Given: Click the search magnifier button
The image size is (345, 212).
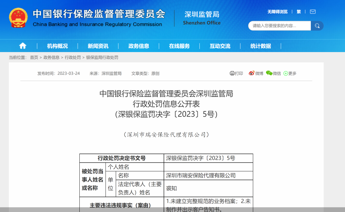Looking at the screenshot, I should [x=317, y=26].
